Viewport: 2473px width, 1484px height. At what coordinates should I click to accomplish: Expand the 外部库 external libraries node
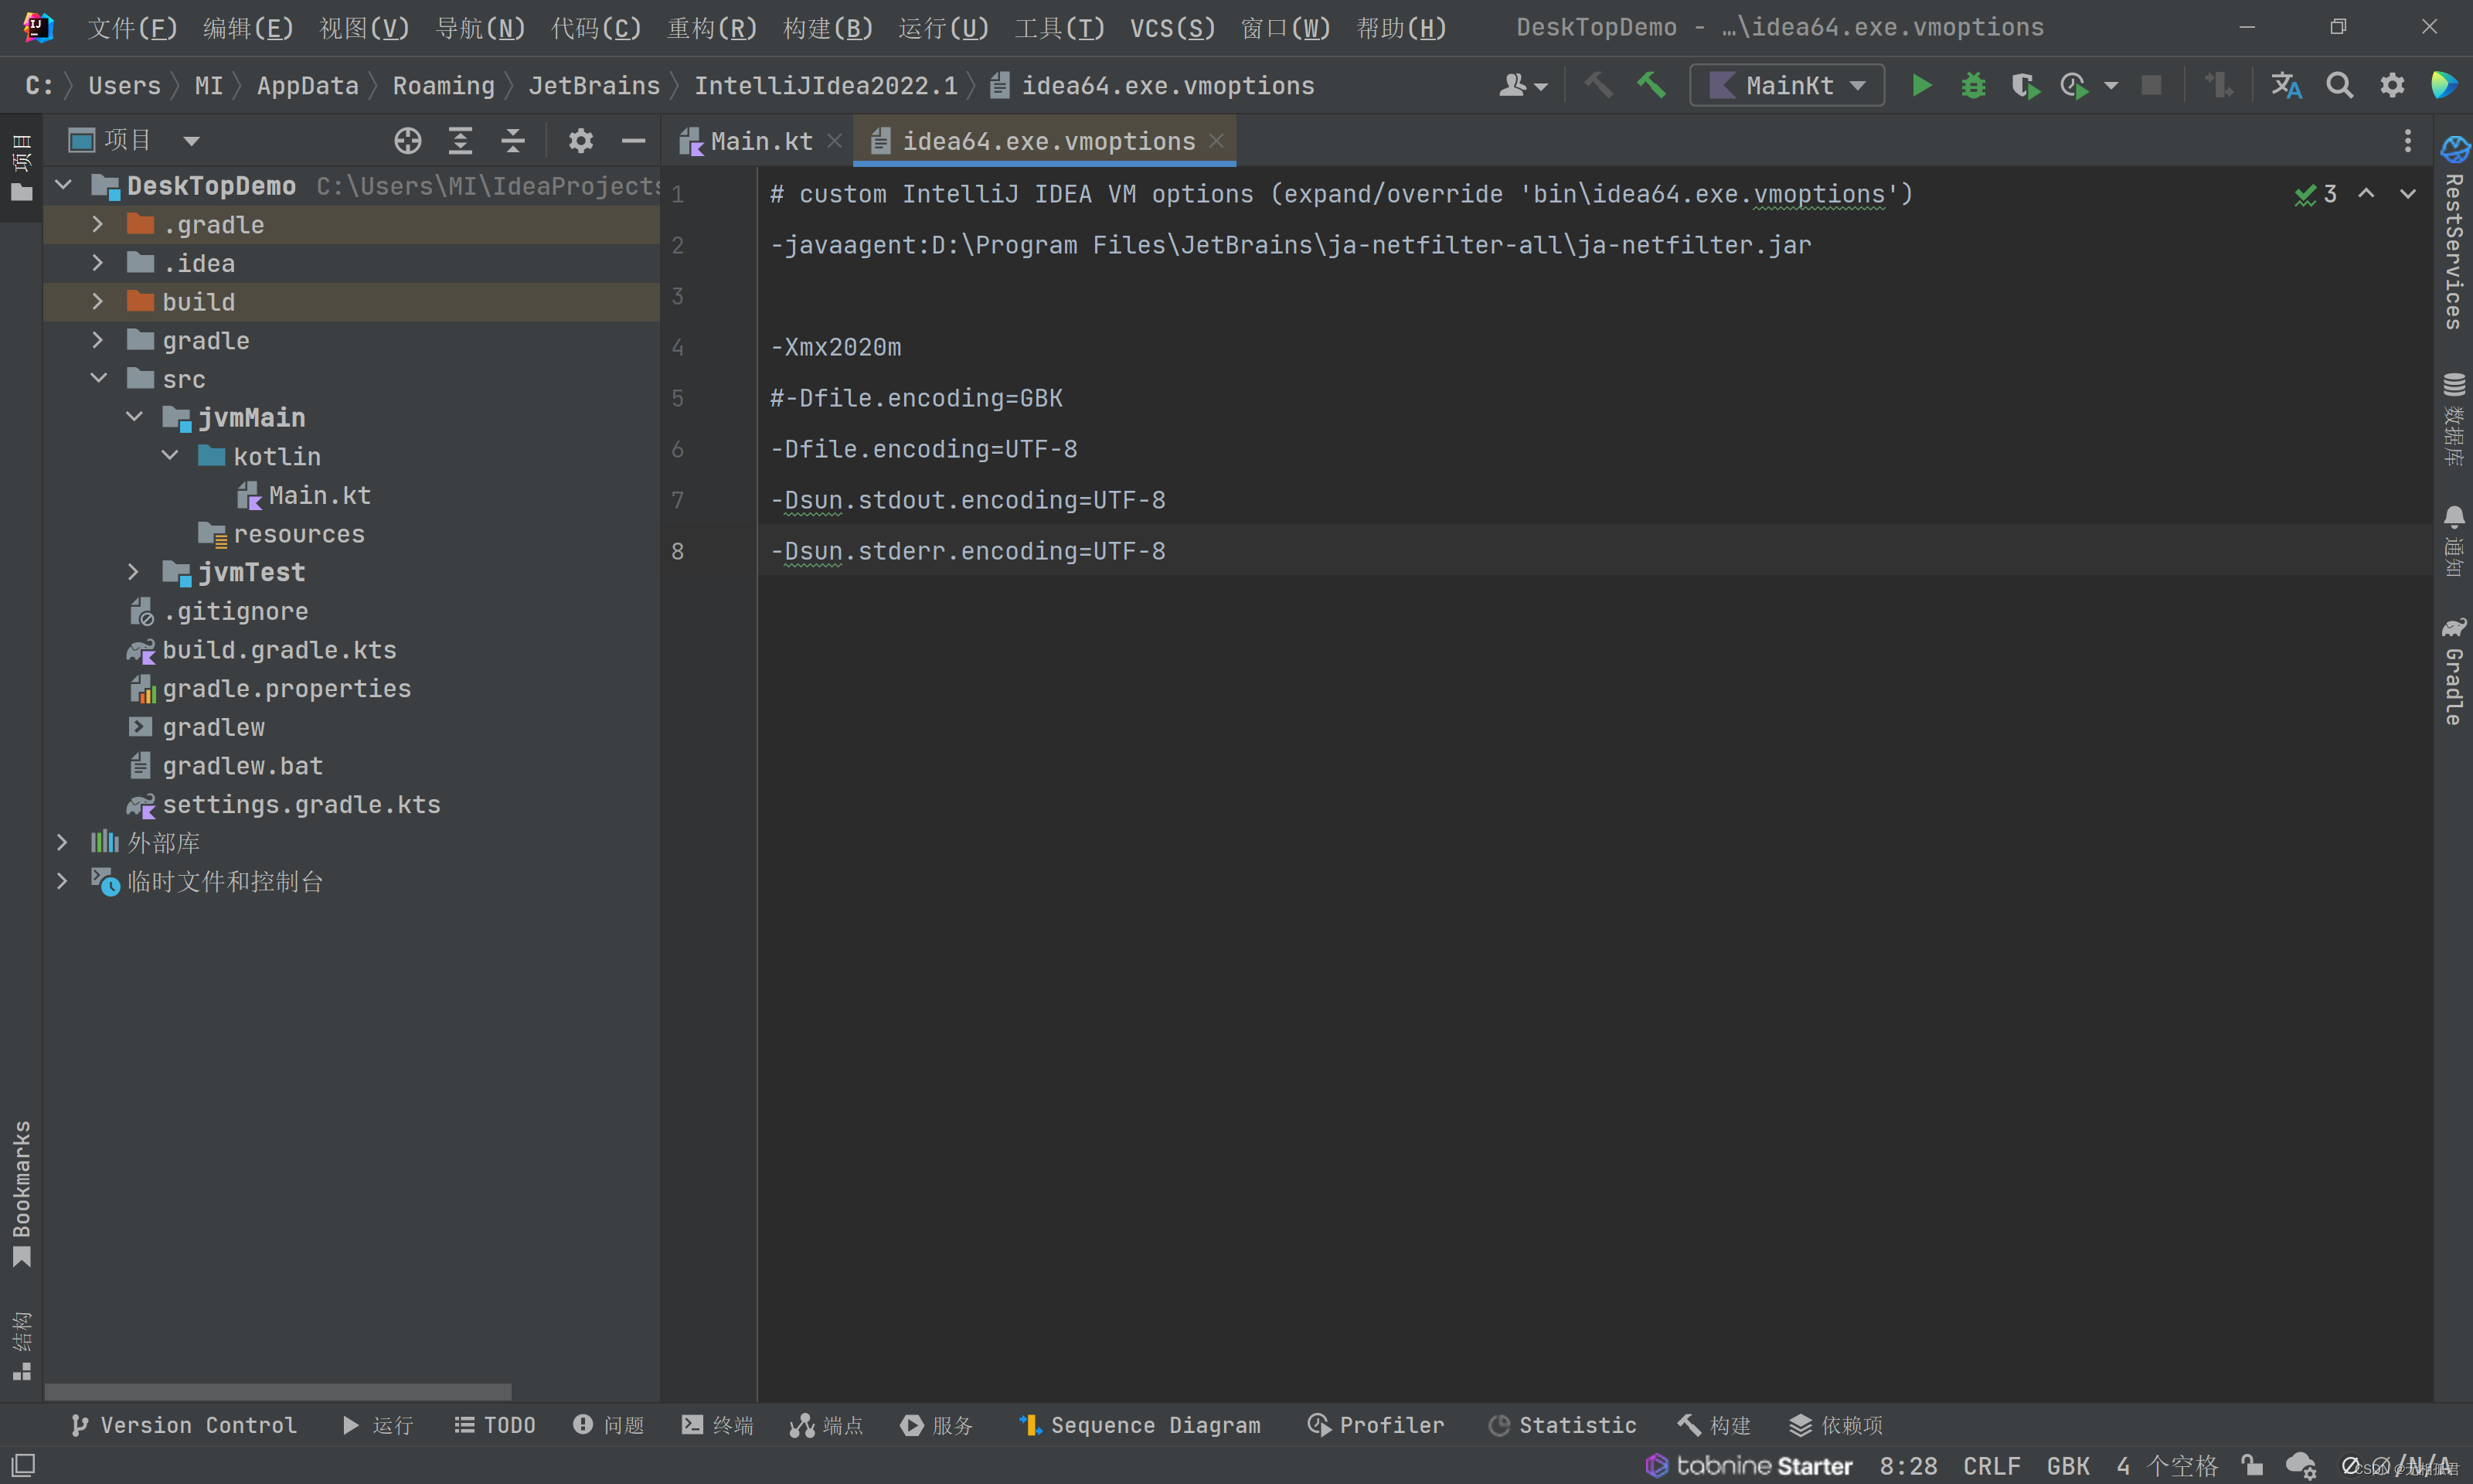click(x=62, y=842)
